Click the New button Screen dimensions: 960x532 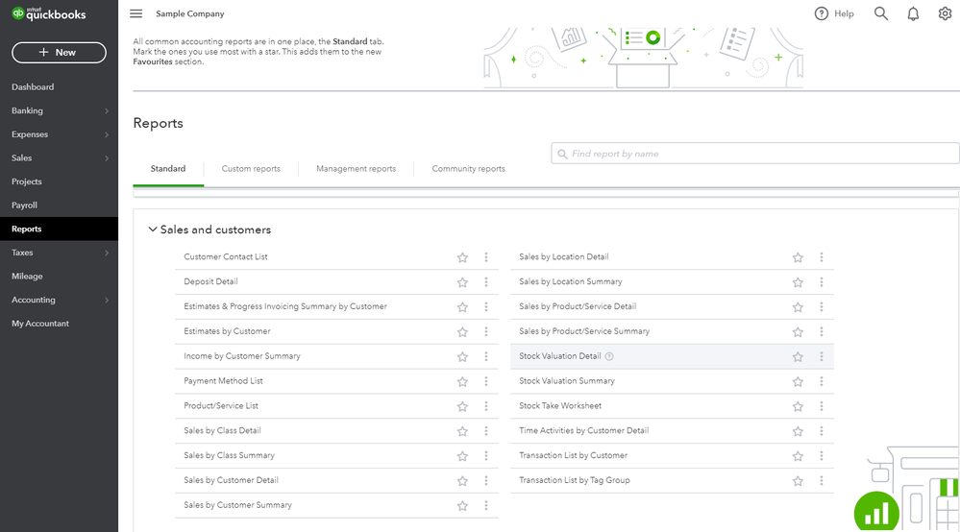(x=59, y=53)
